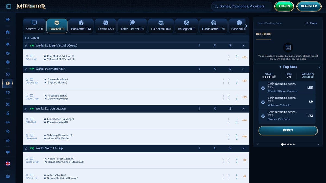
Task: Open the shopping basket icon in sidebar
Action: [x=8, y=140]
